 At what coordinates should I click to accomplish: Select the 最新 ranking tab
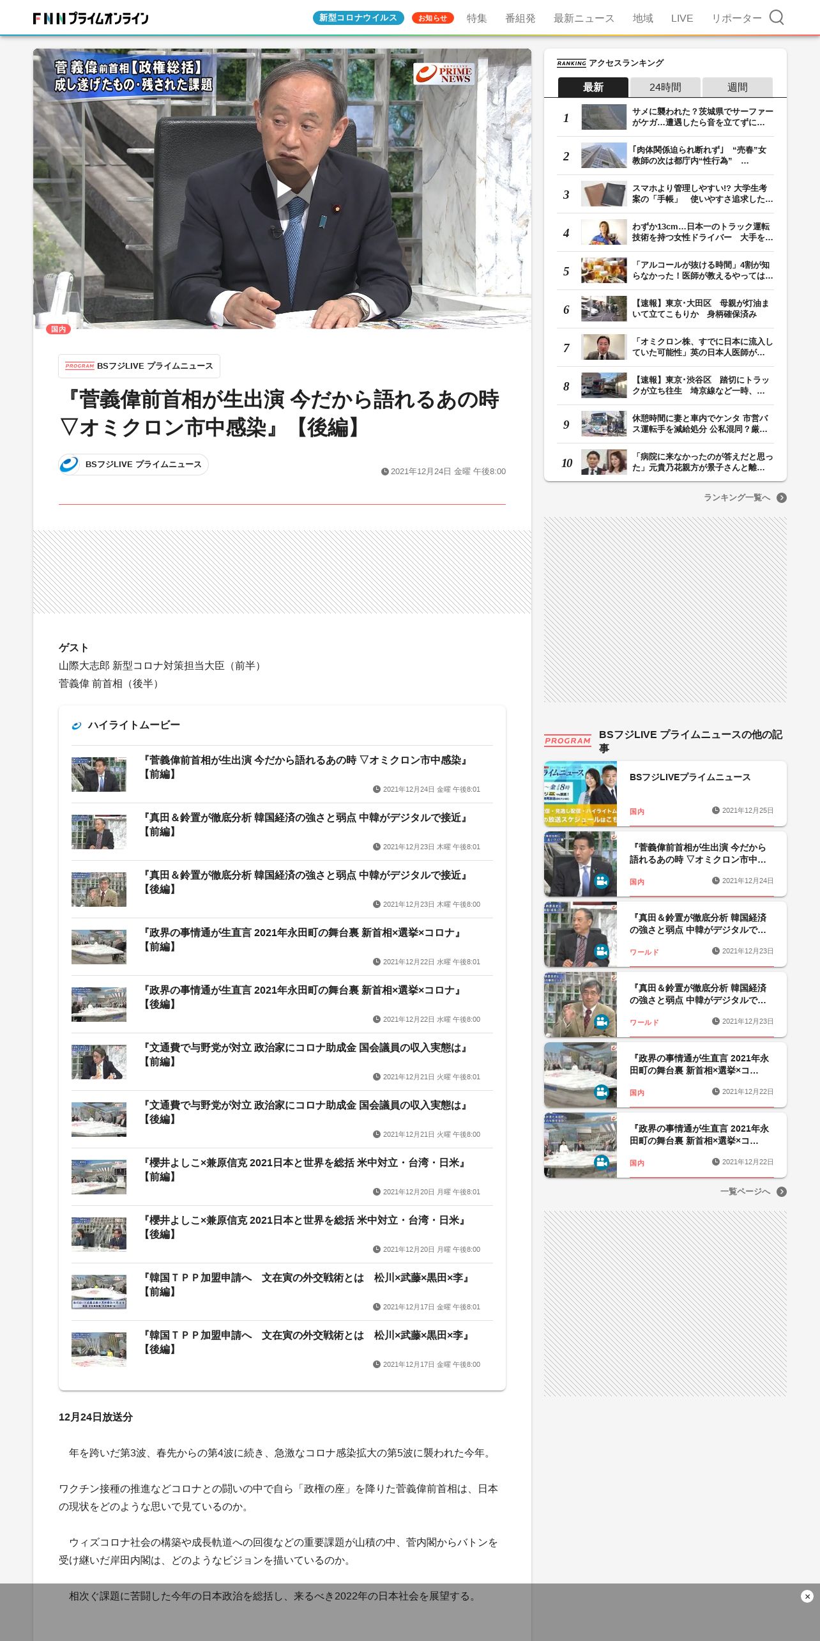[x=593, y=87]
